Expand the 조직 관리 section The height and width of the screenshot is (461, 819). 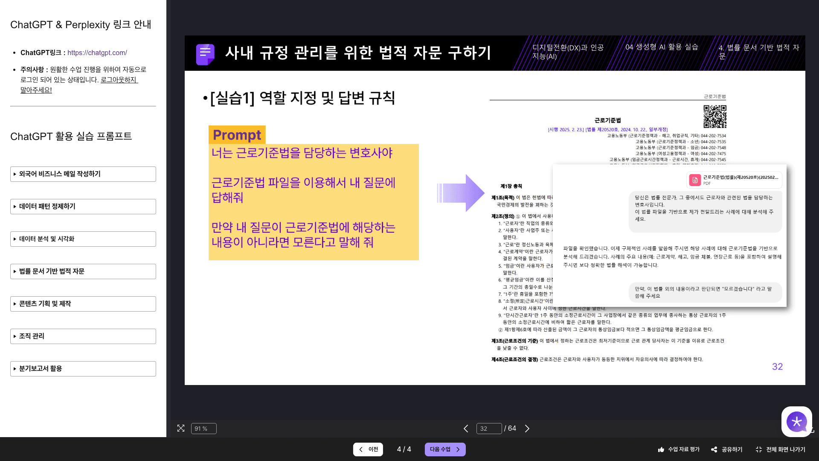pyautogui.click(x=83, y=336)
